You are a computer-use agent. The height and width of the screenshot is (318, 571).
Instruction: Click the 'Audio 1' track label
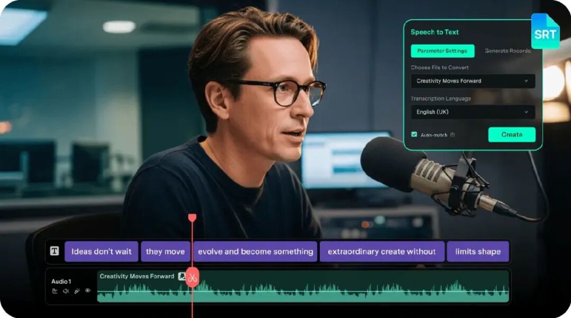[x=61, y=281]
